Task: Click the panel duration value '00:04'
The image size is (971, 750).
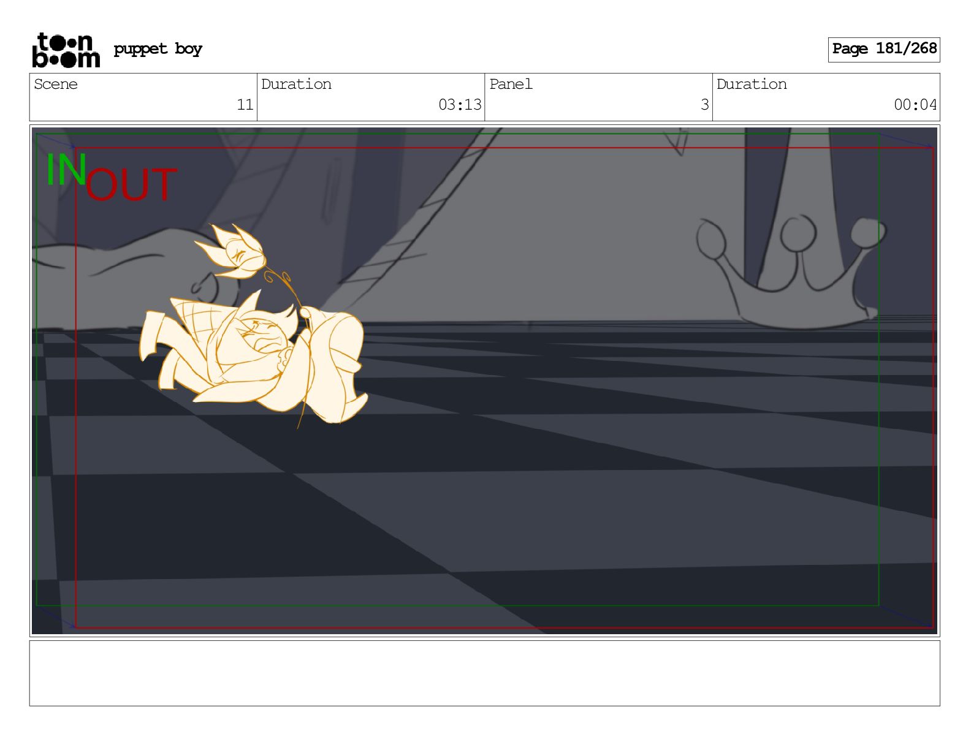Action: (x=915, y=105)
